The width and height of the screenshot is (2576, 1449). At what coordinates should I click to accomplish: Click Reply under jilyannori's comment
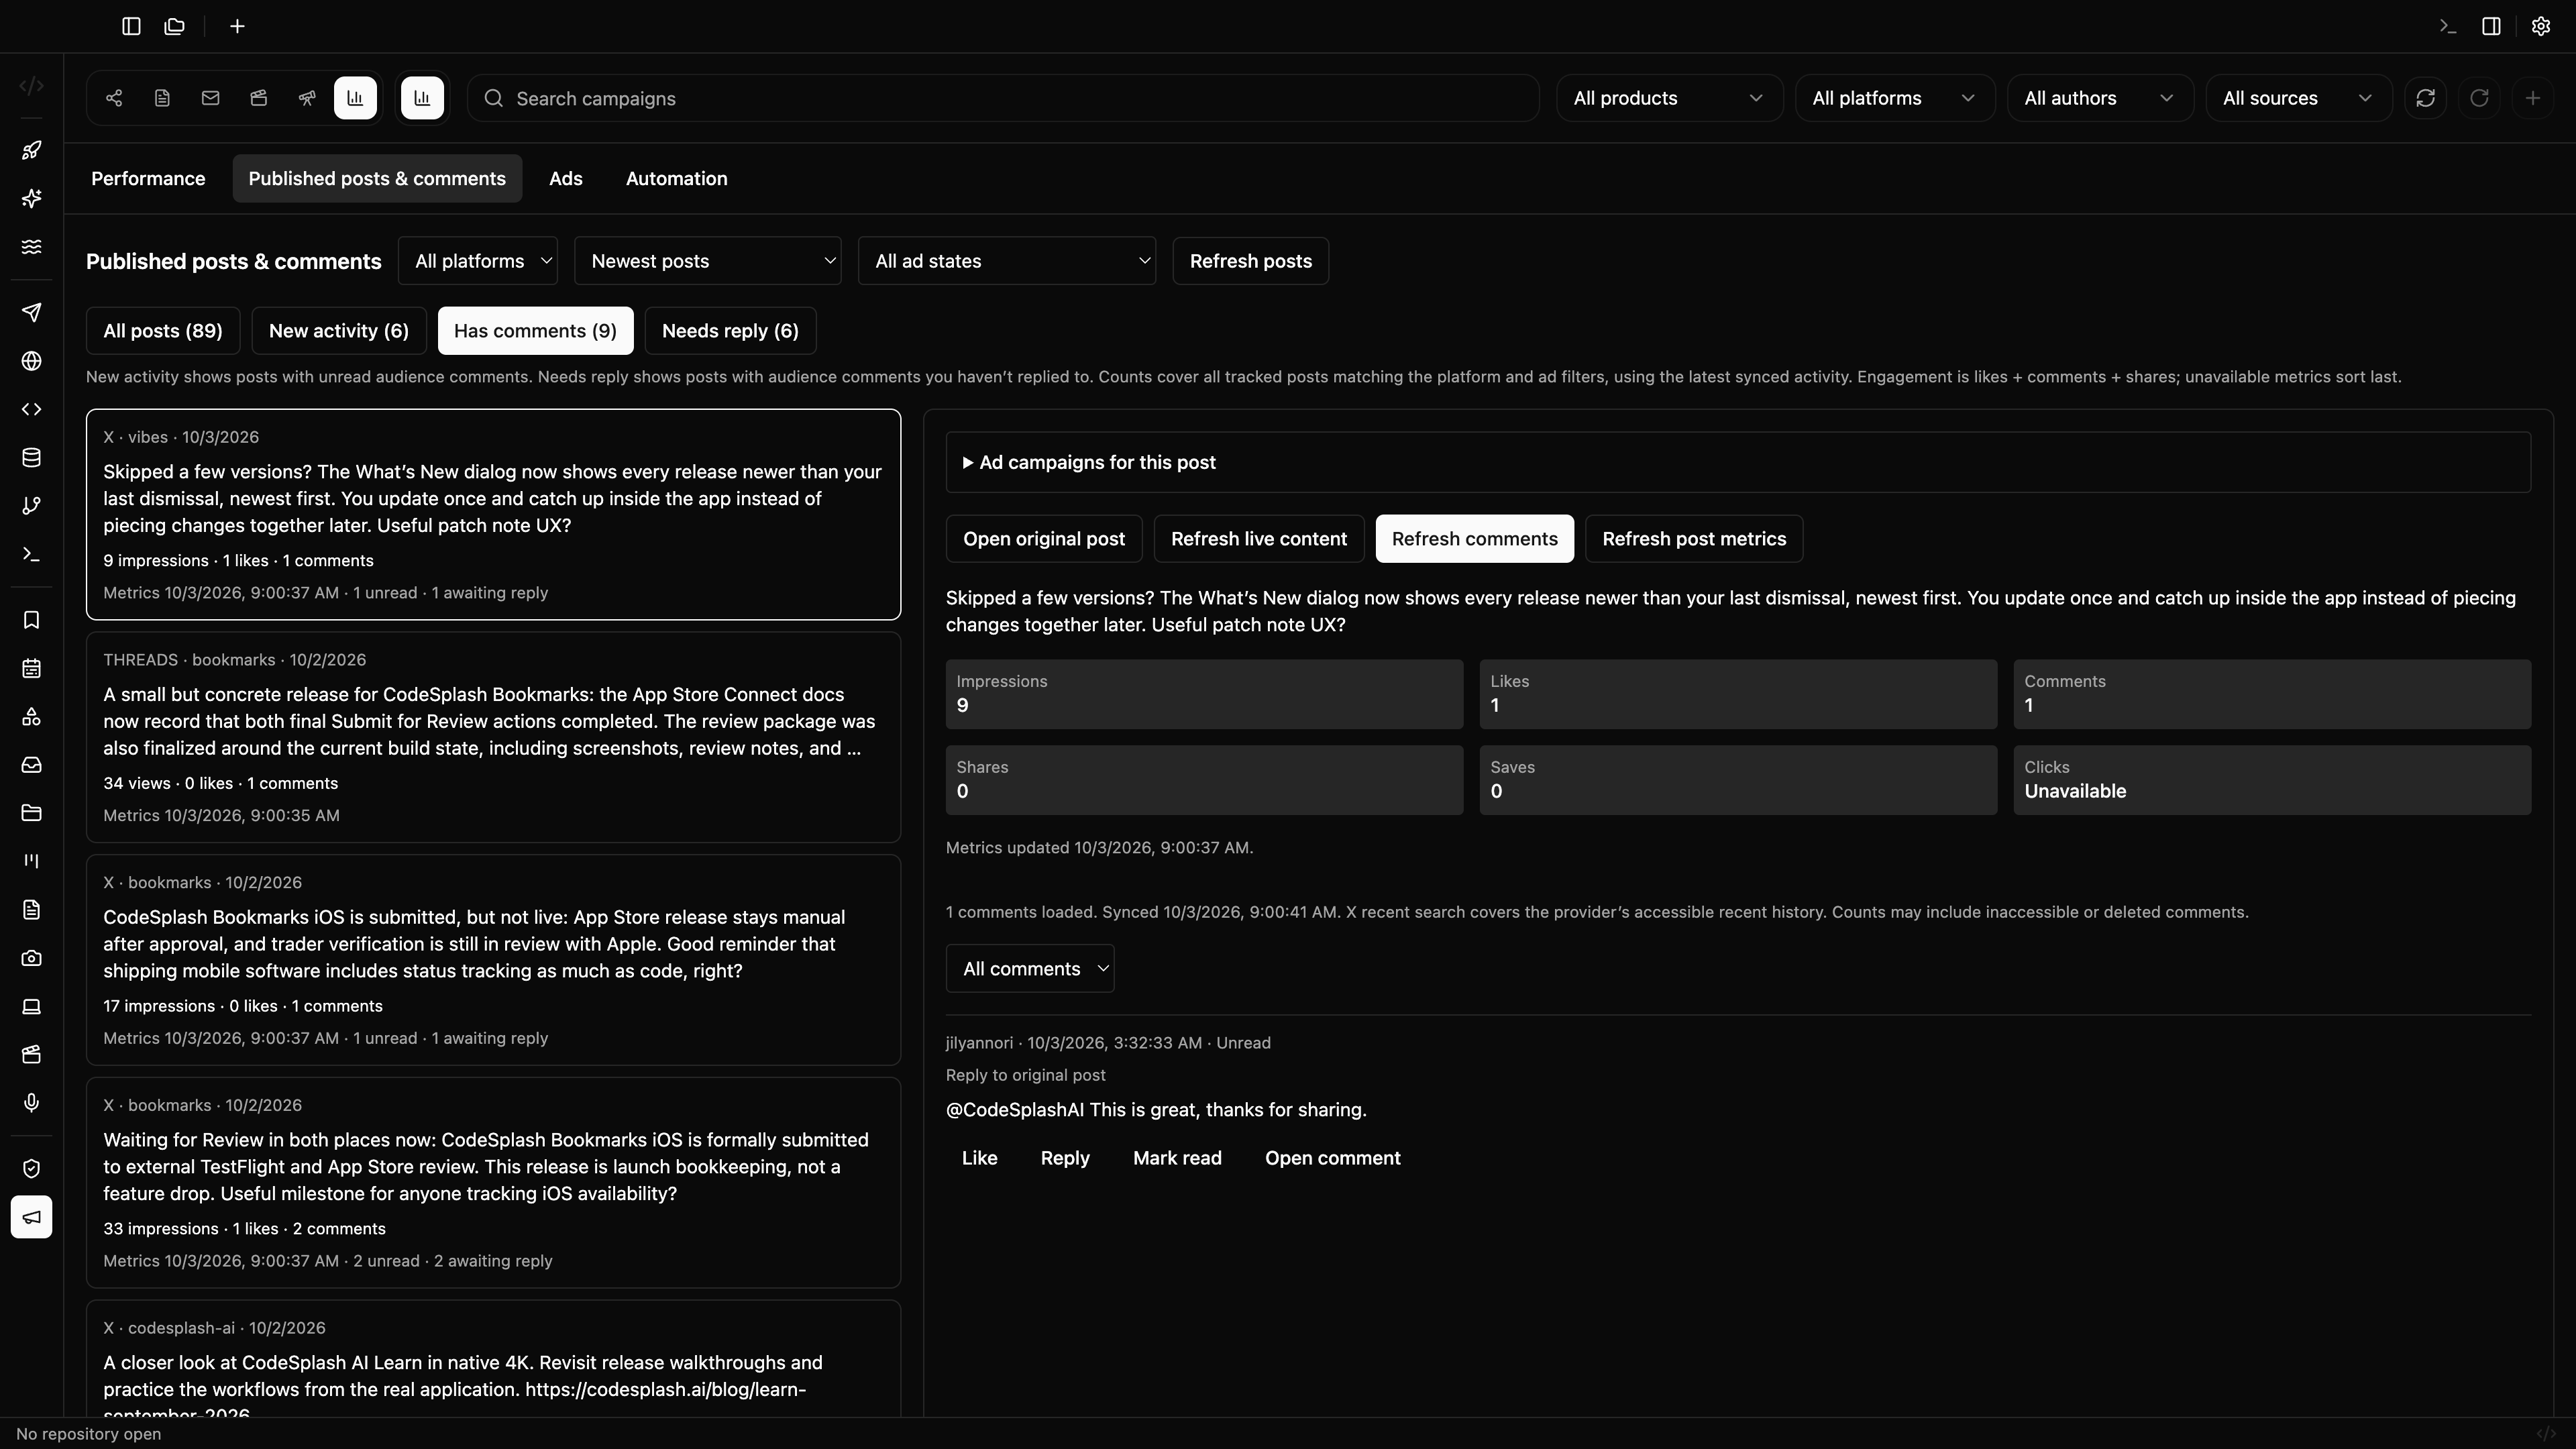pyautogui.click(x=1065, y=1158)
